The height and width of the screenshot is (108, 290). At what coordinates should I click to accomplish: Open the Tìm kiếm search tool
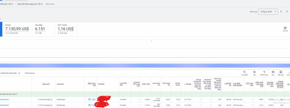pyautogui.click(x=244, y=73)
